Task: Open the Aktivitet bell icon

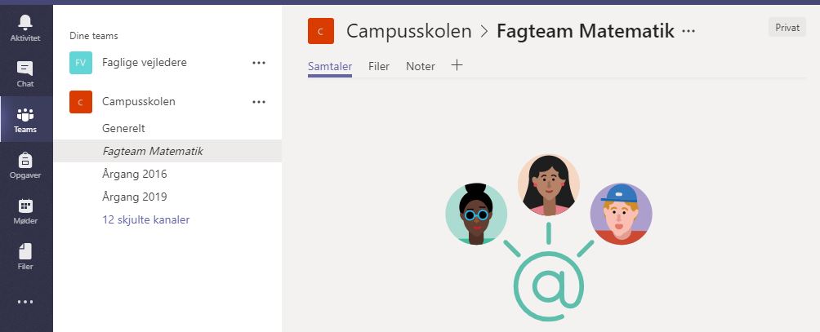Action: coord(25,22)
